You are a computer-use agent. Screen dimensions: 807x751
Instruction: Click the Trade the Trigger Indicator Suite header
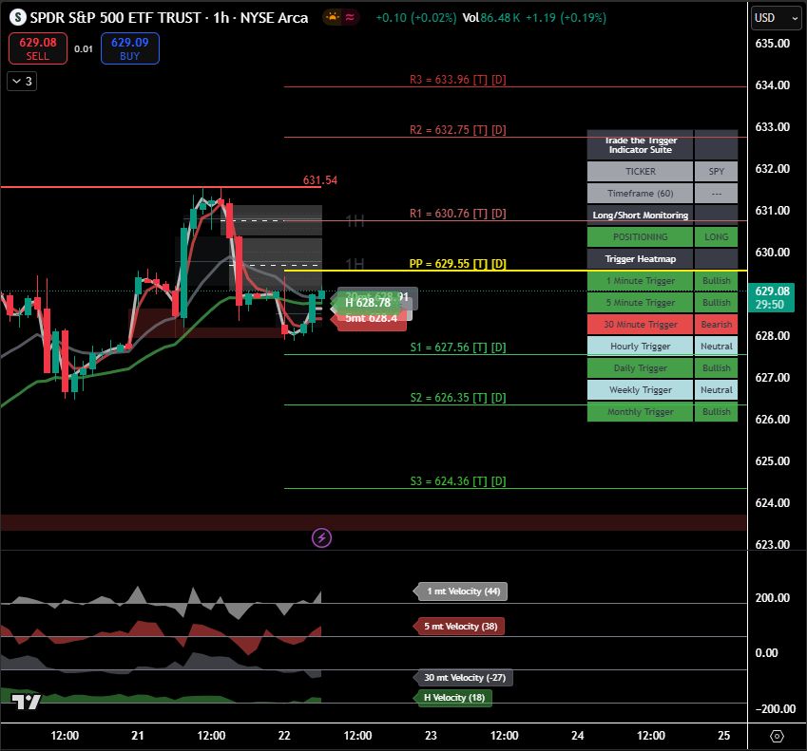[641, 145]
